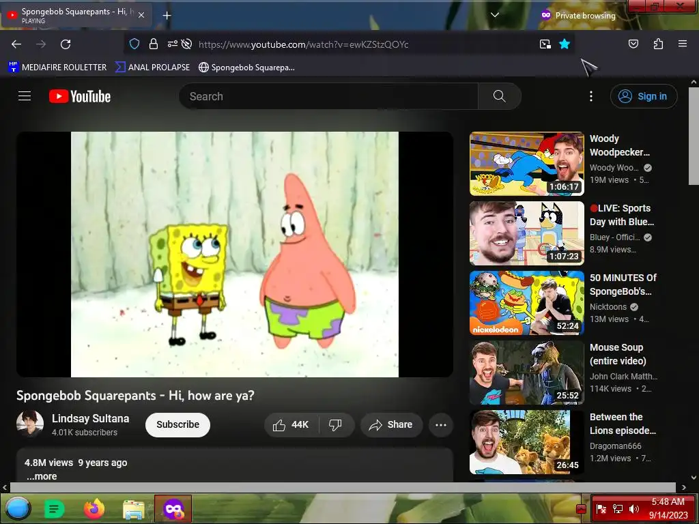Image resolution: width=699 pixels, height=524 pixels.
Task: Click the YouTube Search field
Action: [x=328, y=96]
